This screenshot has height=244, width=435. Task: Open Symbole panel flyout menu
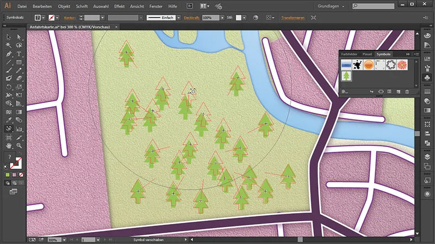point(416,54)
